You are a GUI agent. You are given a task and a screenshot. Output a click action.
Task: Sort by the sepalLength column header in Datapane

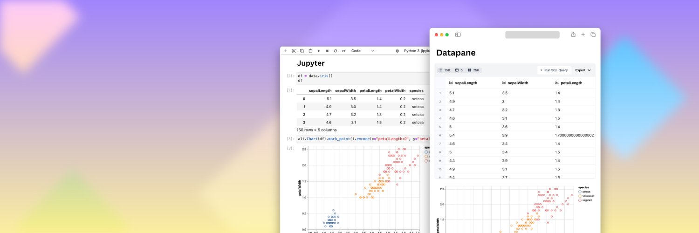point(466,82)
